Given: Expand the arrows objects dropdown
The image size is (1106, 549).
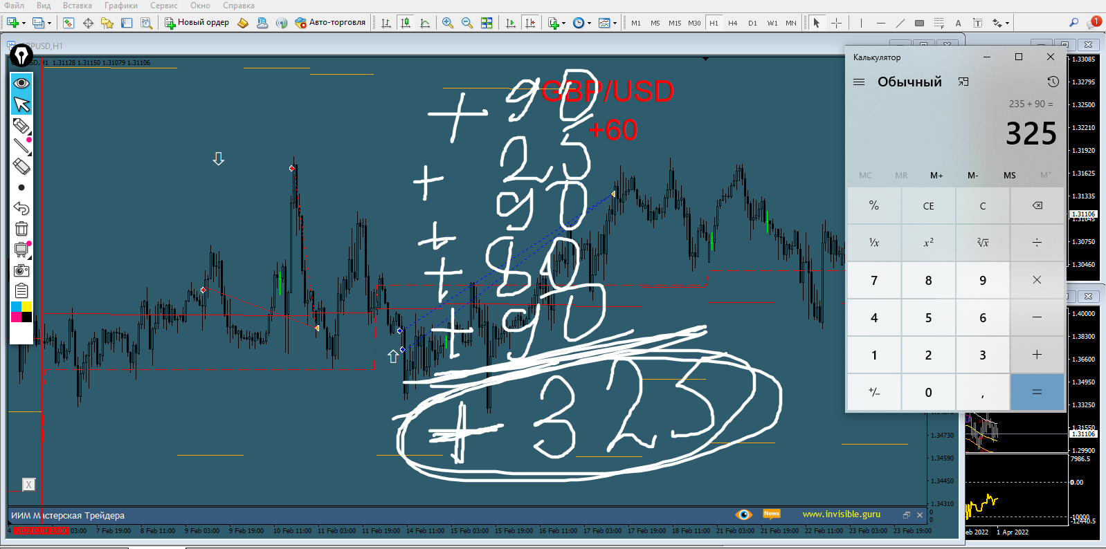Looking at the screenshot, I should 1007,24.
